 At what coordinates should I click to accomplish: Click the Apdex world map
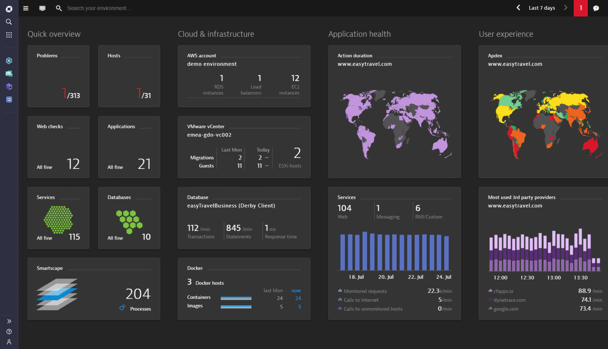pyautogui.click(x=545, y=124)
